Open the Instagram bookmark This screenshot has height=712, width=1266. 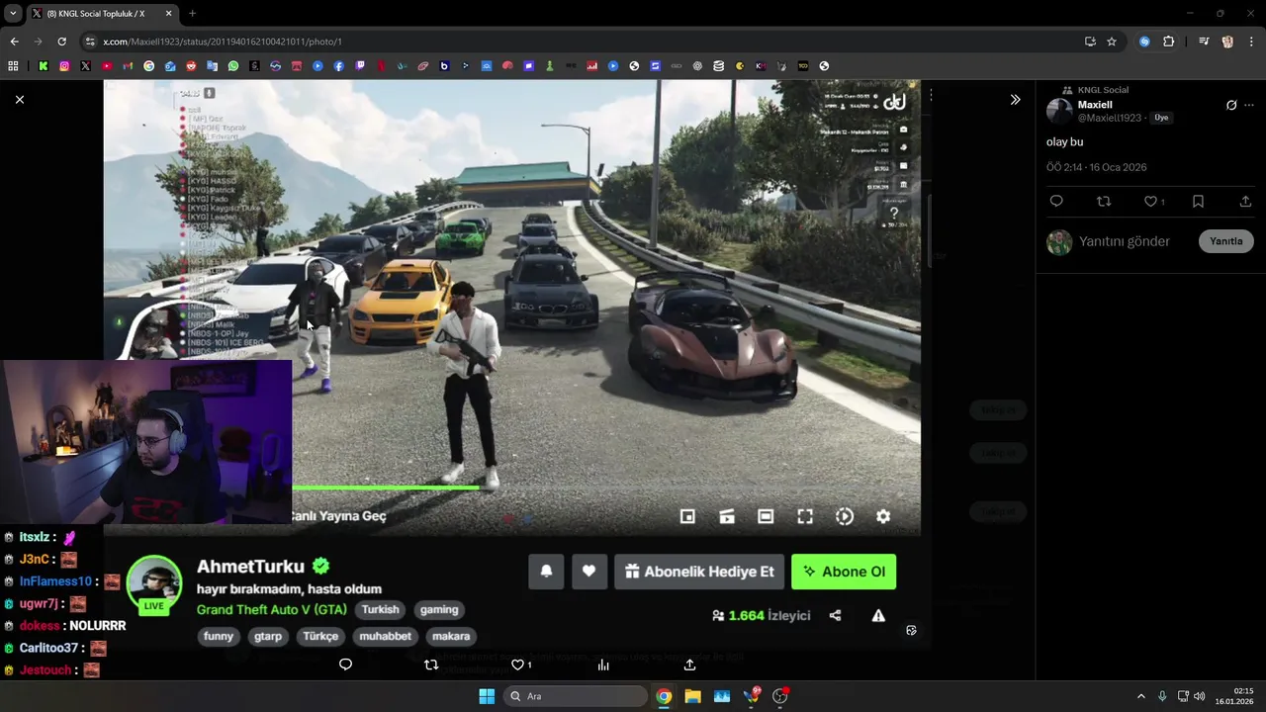tap(64, 66)
